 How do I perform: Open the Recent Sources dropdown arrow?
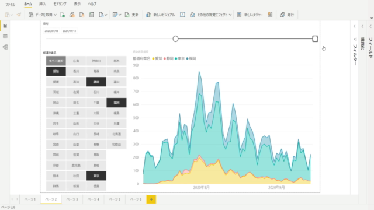point(106,15)
